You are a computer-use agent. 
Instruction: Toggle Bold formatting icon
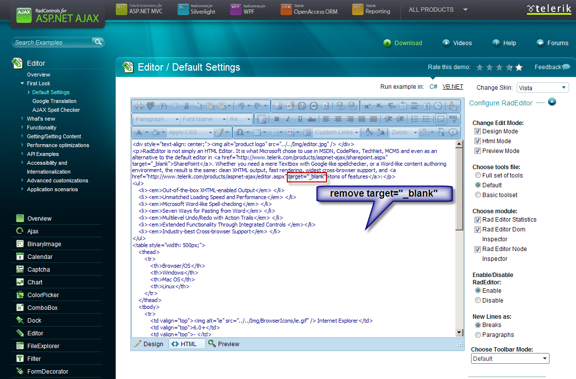[x=276, y=119]
